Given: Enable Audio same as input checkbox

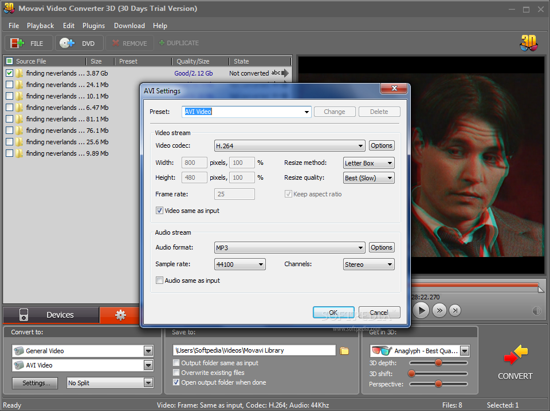Looking at the screenshot, I should [159, 280].
